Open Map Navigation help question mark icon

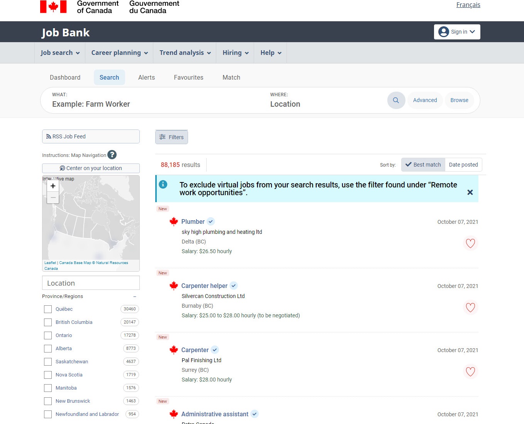click(112, 155)
